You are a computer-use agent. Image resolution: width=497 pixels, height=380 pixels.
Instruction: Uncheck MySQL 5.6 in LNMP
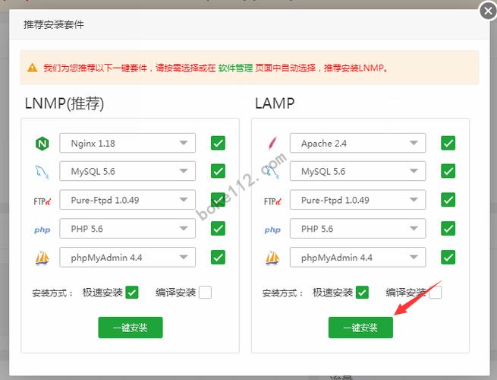pyautogui.click(x=218, y=171)
